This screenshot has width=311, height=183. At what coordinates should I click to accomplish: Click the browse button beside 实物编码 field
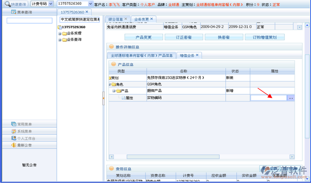pyautogui.click(x=291, y=98)
